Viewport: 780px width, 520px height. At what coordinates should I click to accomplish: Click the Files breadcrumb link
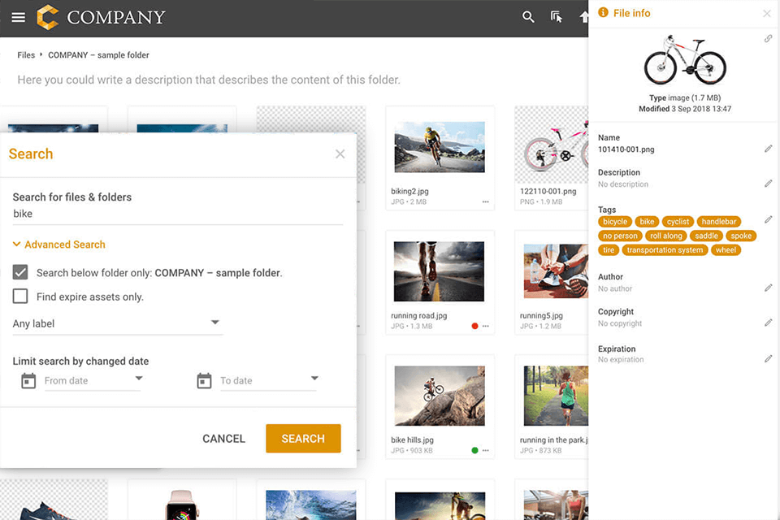(26, 54)
